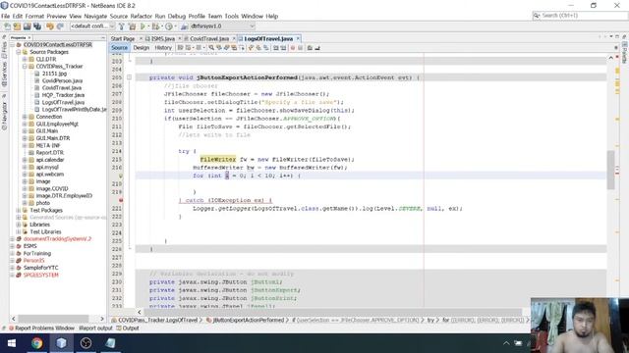The image size is (629, 353).
Task: Click the Comment icon in editor toolbar
Action: point(310,48)
